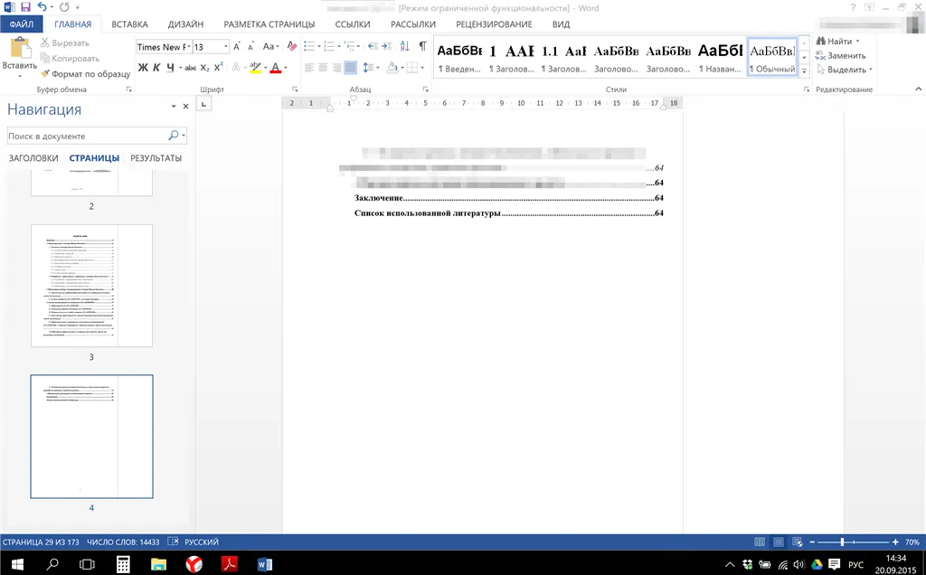Click the tab stop selector at ruler corner
926x575 pixels.
coord(203,104)
